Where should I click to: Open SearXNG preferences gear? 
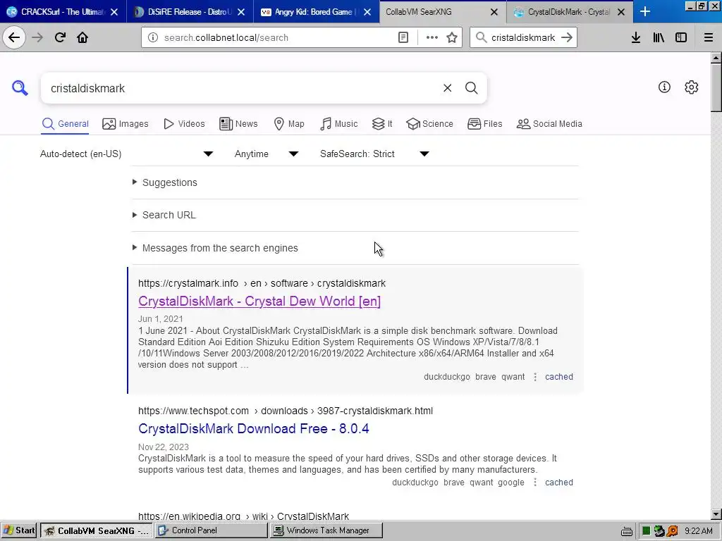click(x=691, y=87)
